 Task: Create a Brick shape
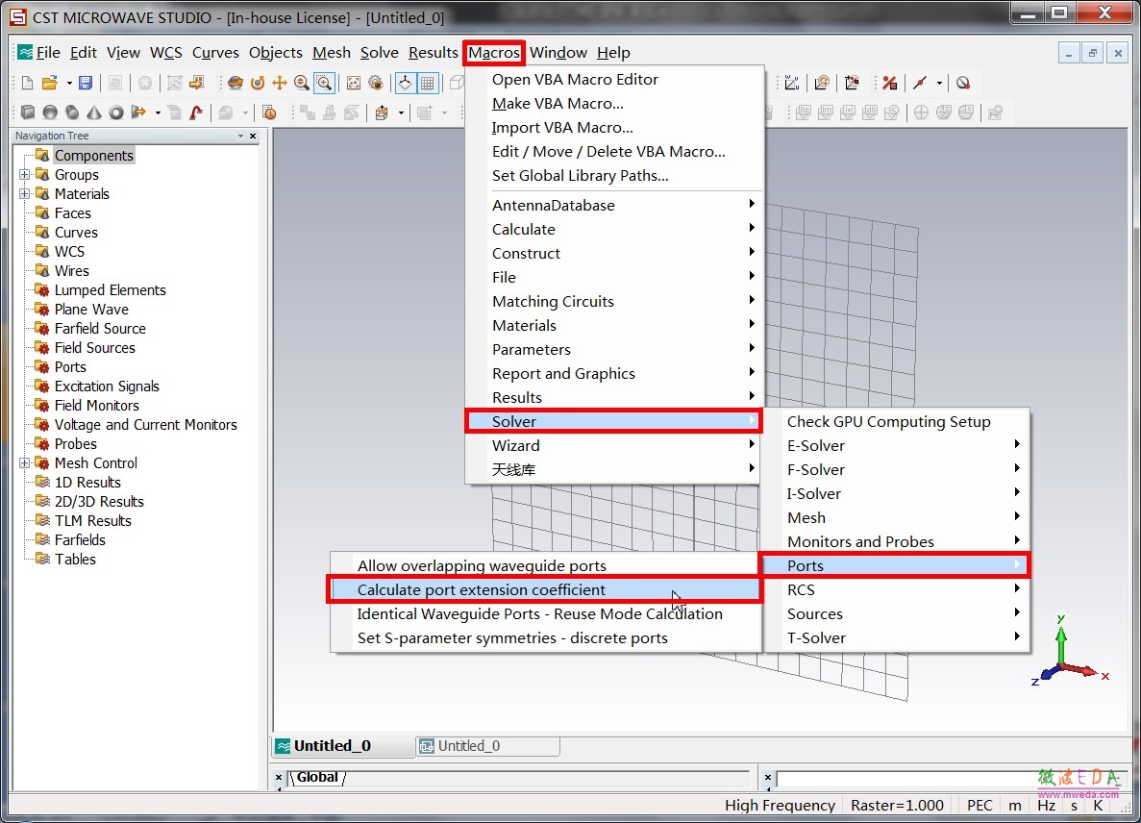(x=28, y=112)
